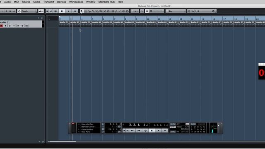This screenshot has width=265, height=149.
Task: Toggle Record Enable on Audio 01 track
Action: point(2,26)
